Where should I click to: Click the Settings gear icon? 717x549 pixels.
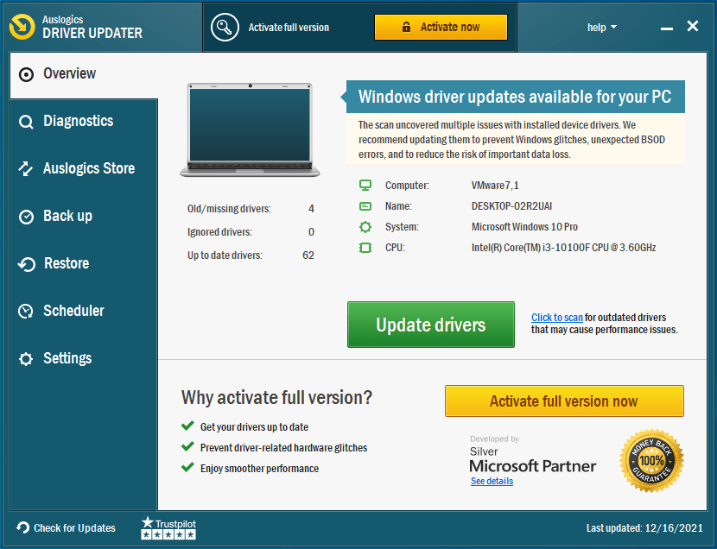27,358
